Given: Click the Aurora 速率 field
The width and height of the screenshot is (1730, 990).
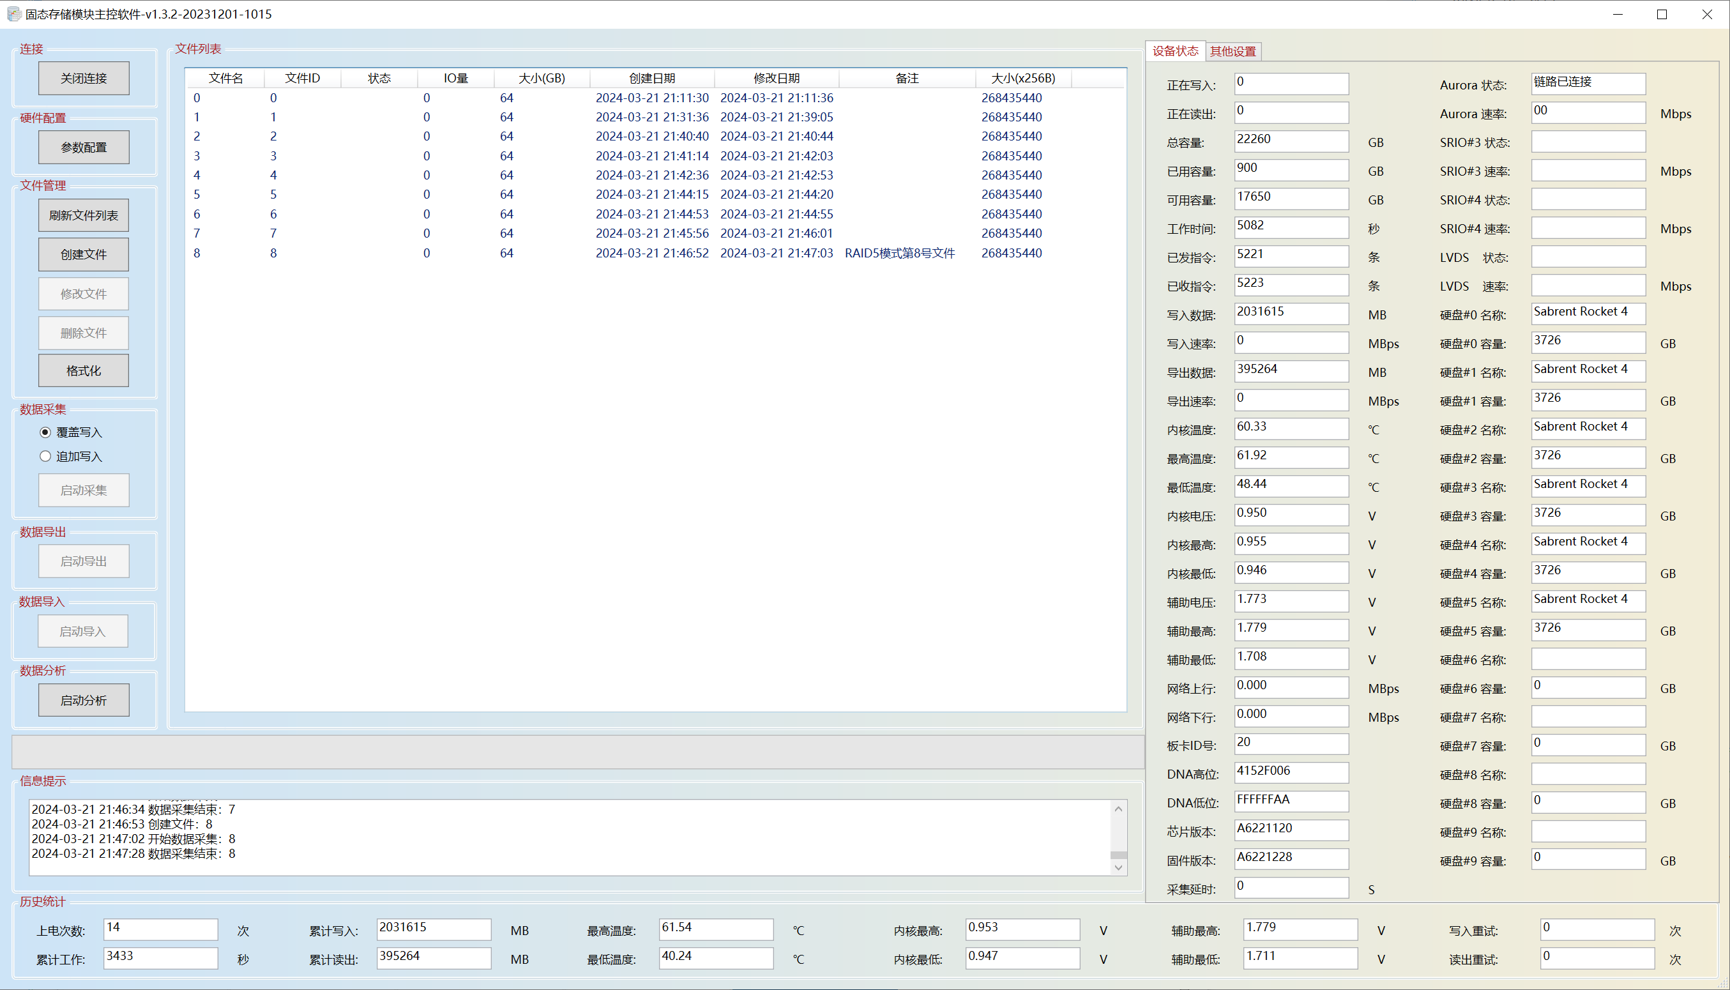Looking at the screenshot, I should pyautogui.click(x=1588, y=112).
